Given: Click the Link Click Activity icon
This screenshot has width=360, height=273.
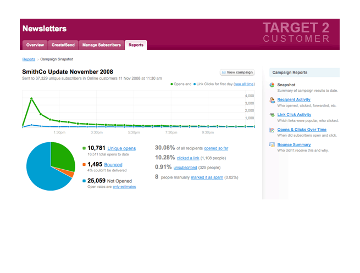Looking at the screenshot, I should pyautogui.click(x=272, y=115).
